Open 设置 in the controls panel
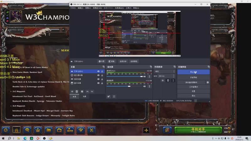 tap(193, 91)
